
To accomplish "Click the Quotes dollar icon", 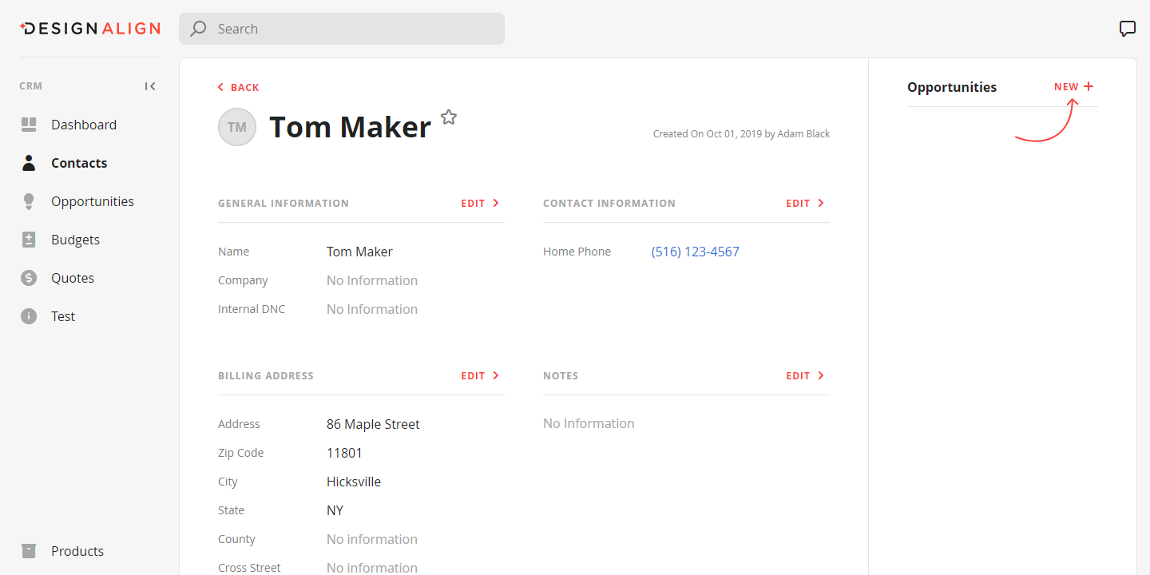I will click(x=29, y=278).
